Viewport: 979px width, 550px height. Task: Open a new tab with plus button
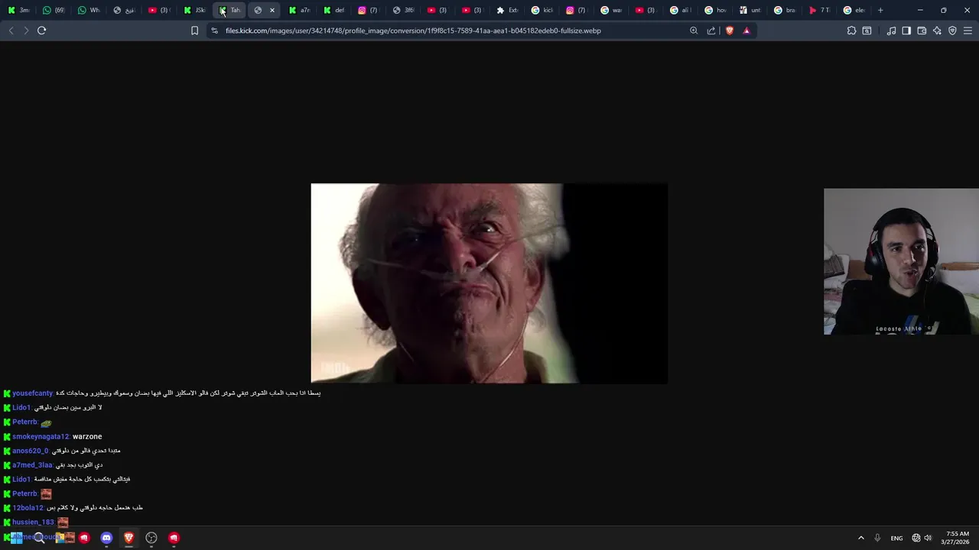pos(880,10)
